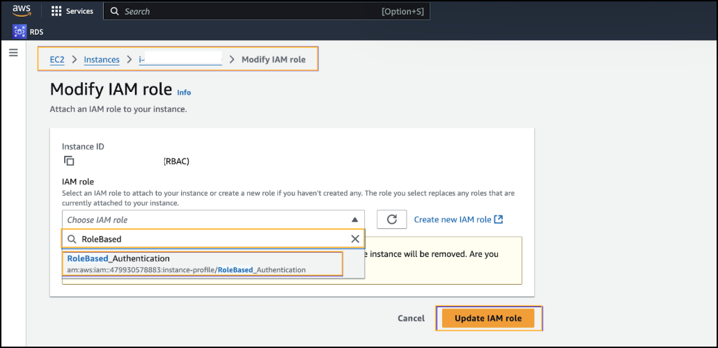This screenshot has width=718, height=348.
Task: Open the Services grid menu
Action: point(56,11)
